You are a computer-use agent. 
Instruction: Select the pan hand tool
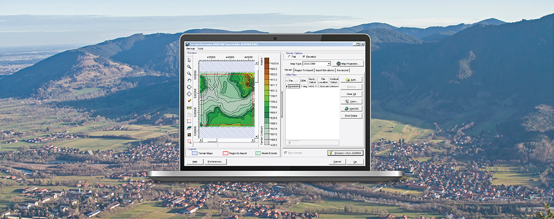(x=189, y=80)
